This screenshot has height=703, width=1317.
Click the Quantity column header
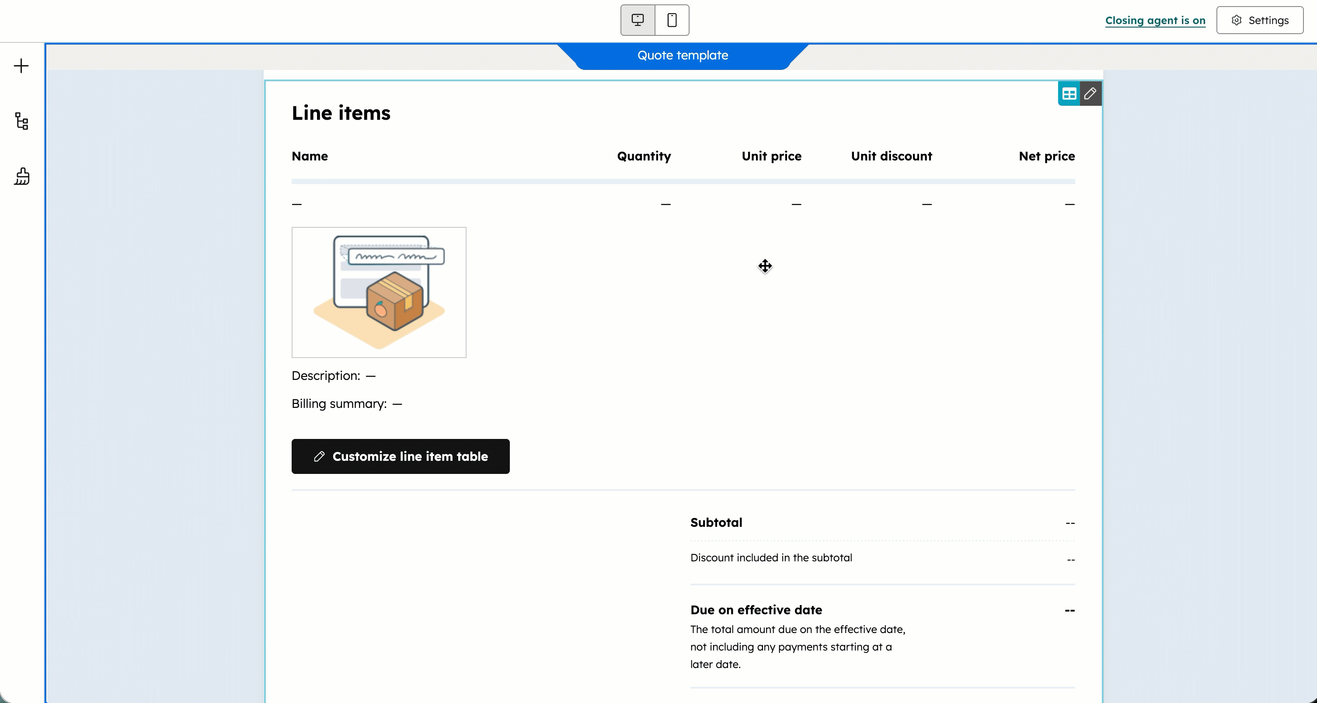[x=644, y=157]
